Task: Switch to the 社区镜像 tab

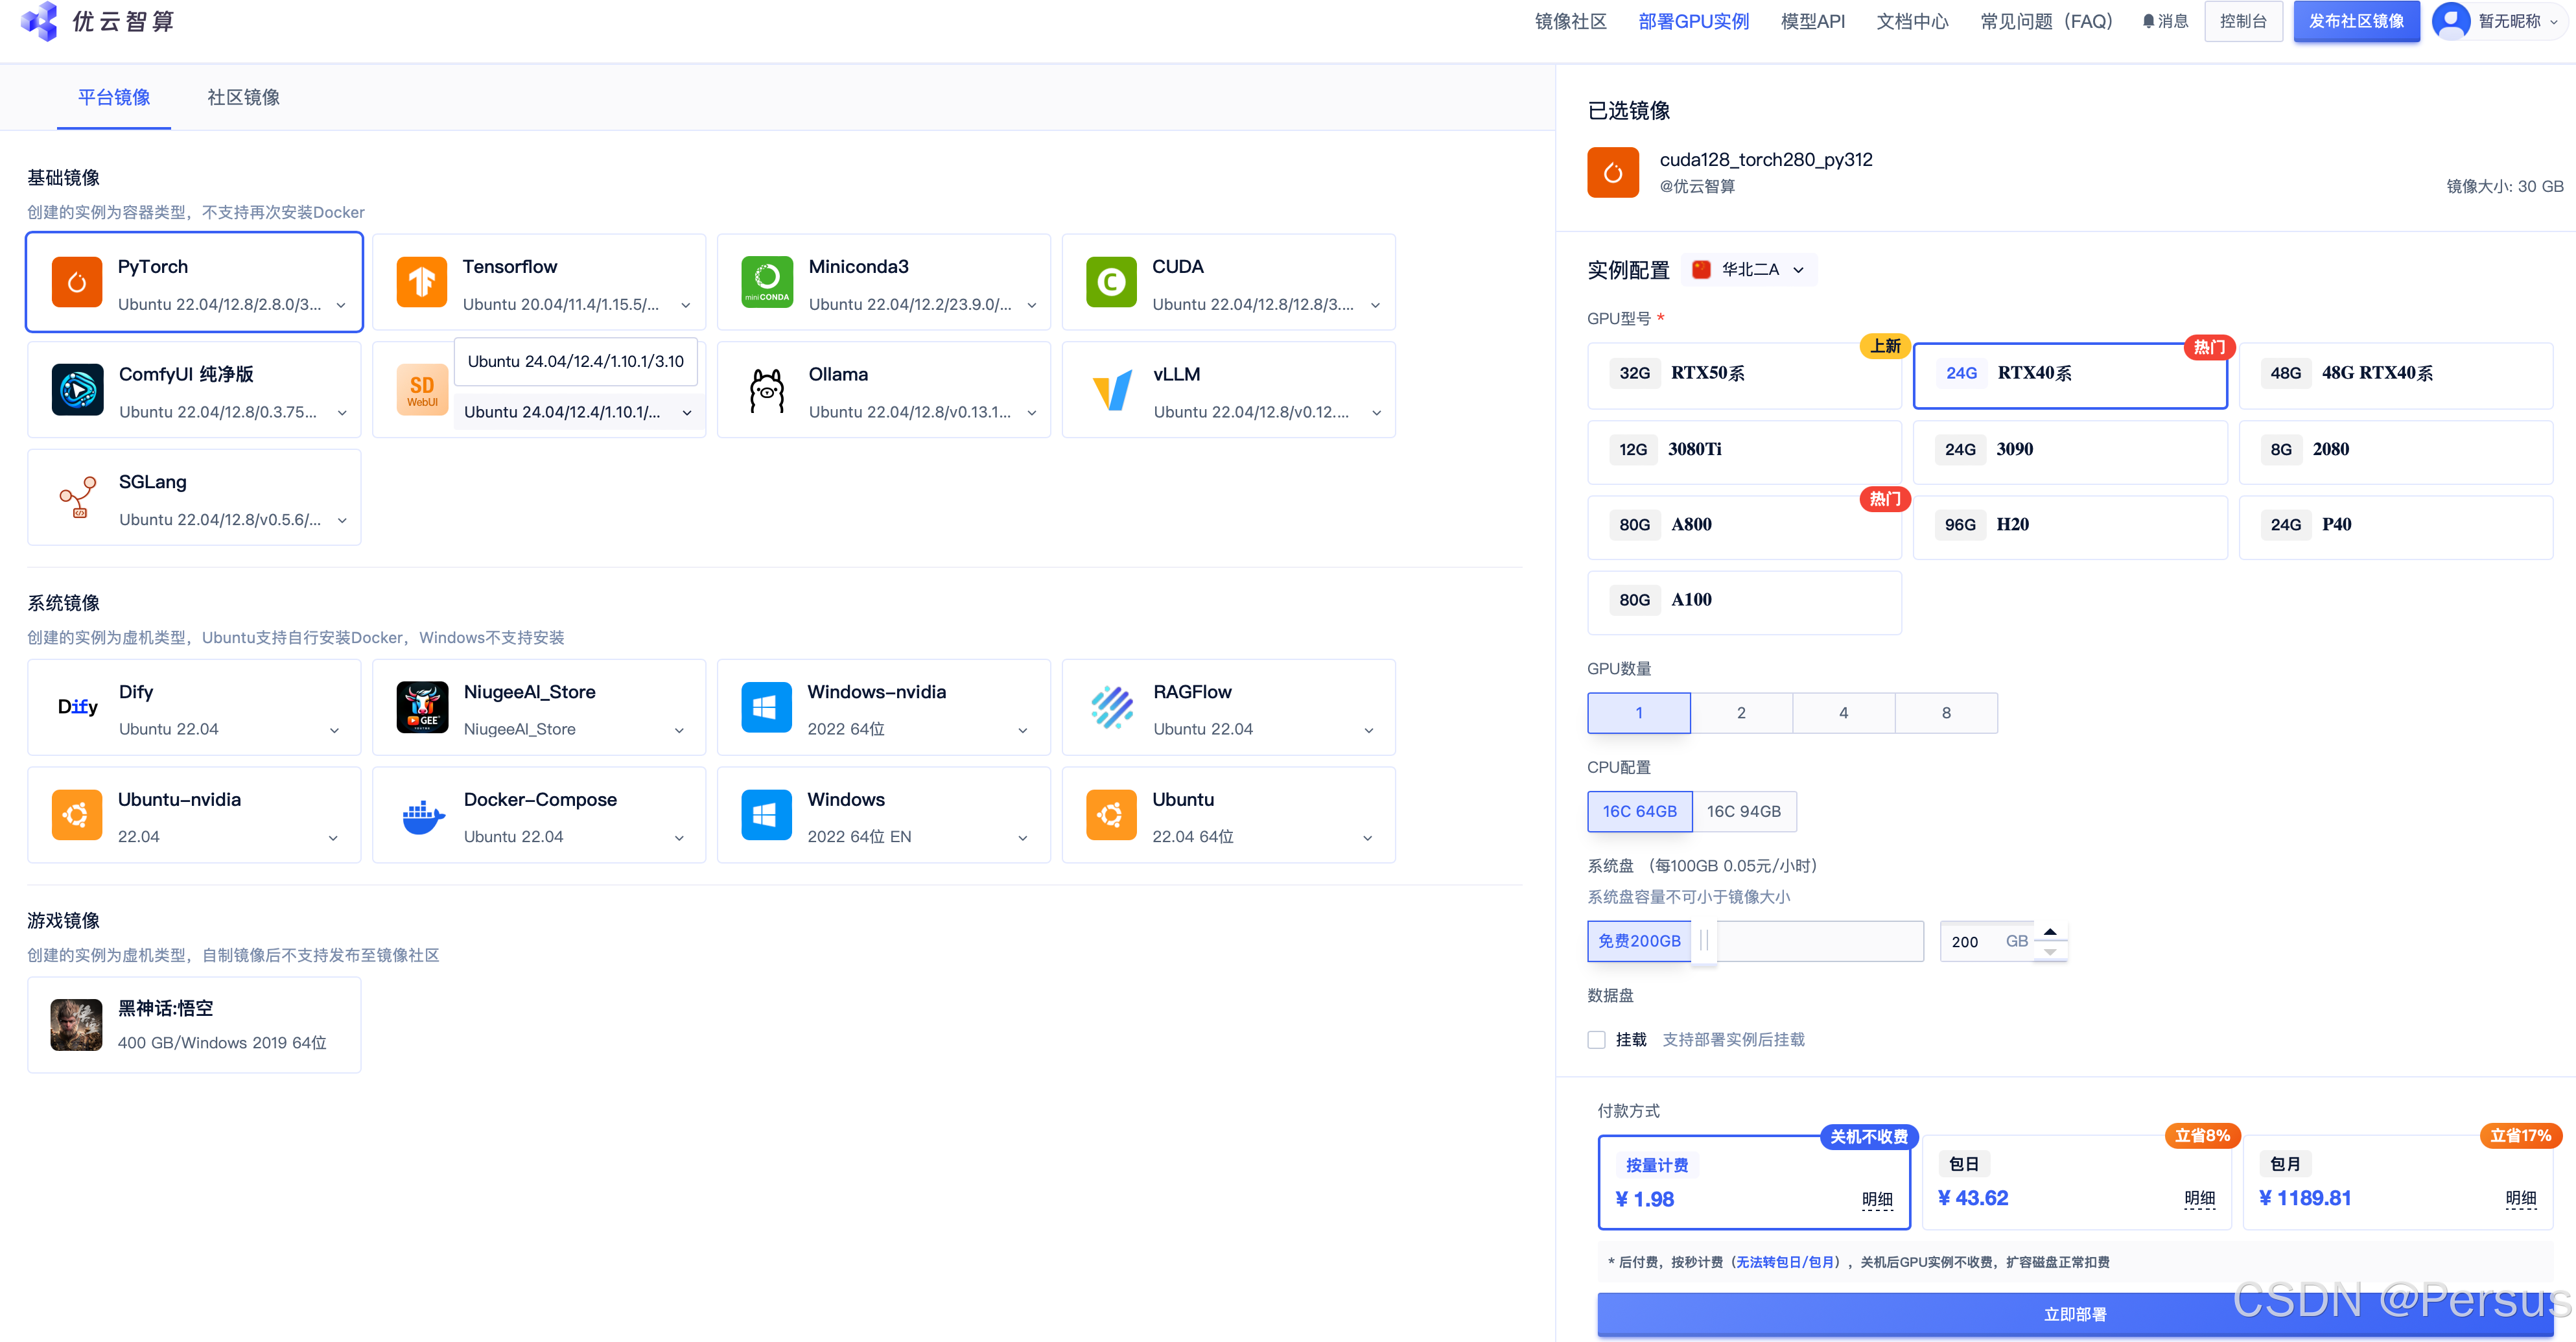Action: coord(243,97)
